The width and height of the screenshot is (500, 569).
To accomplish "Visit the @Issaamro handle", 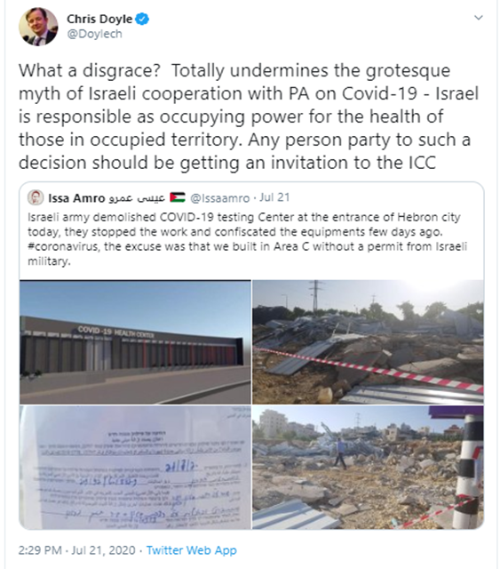I will pyautogui.click(x=220, y=198).
